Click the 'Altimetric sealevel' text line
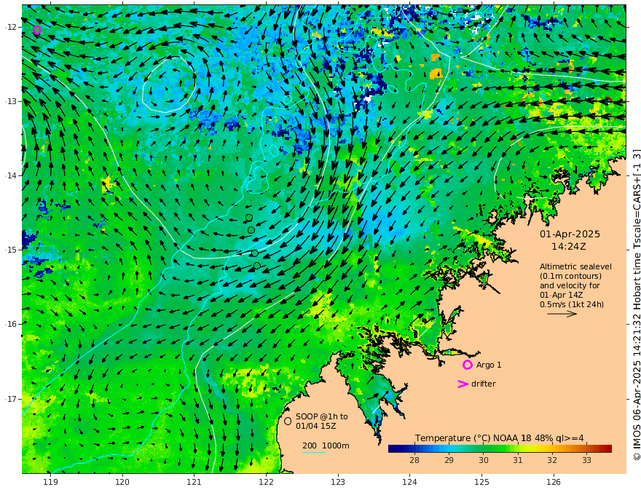This screenshot has width=641, height=495. (x=575, y=266)
